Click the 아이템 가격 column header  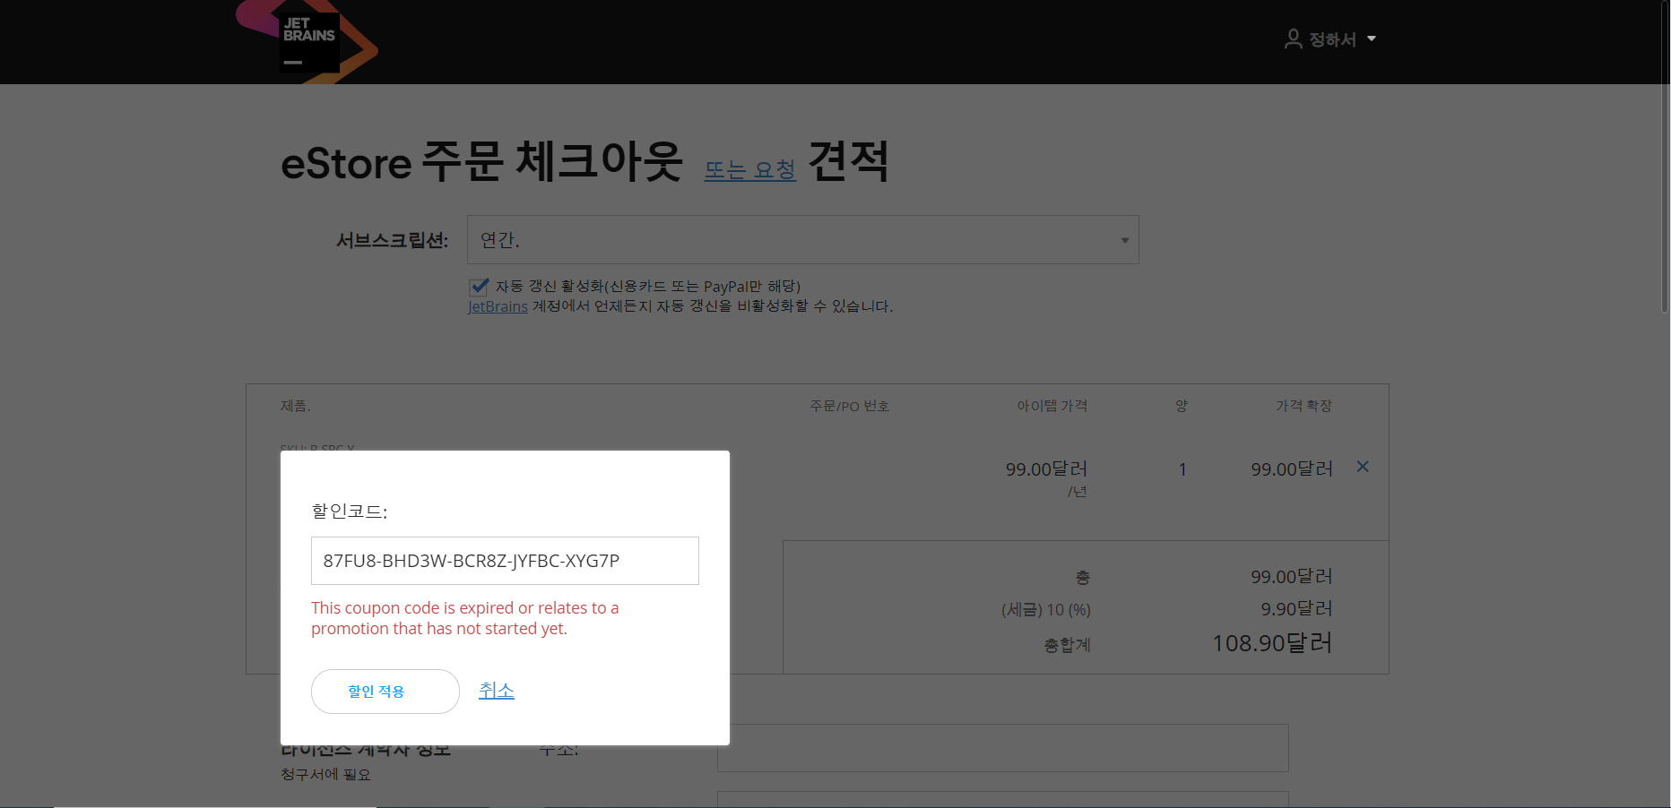click(1052, 406)
